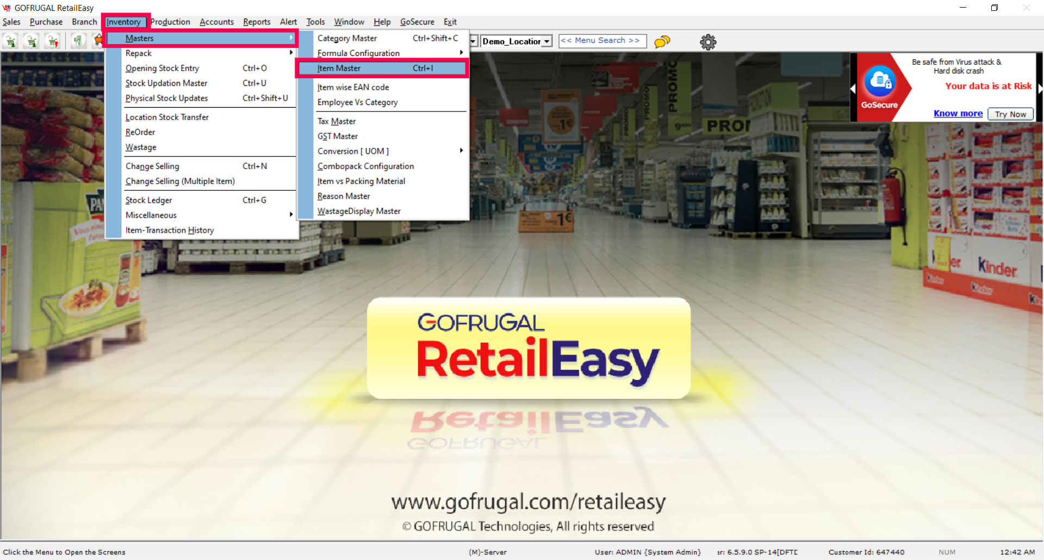1044x560 pixels.
Task: Open the yellow chat bubbles icon
Action: (662, 42)
